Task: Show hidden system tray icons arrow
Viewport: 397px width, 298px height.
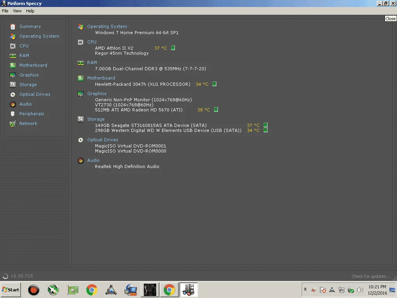Action: click(x=305, y=289)
